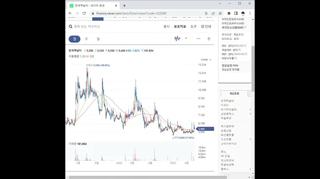This screenshot has width=320, height=179.
Task: Select the 최근조회 sidebar tab
Action: point(234,93)
